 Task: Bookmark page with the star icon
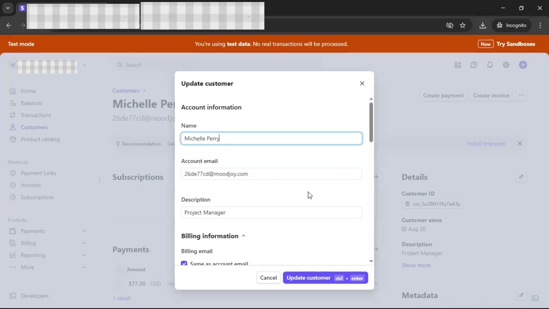point(463,25)
